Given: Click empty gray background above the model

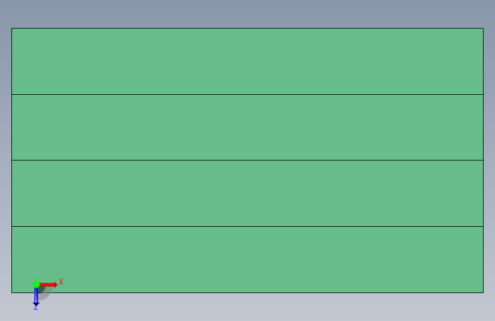Looking at the screenshot, I should tap(248, 13).
